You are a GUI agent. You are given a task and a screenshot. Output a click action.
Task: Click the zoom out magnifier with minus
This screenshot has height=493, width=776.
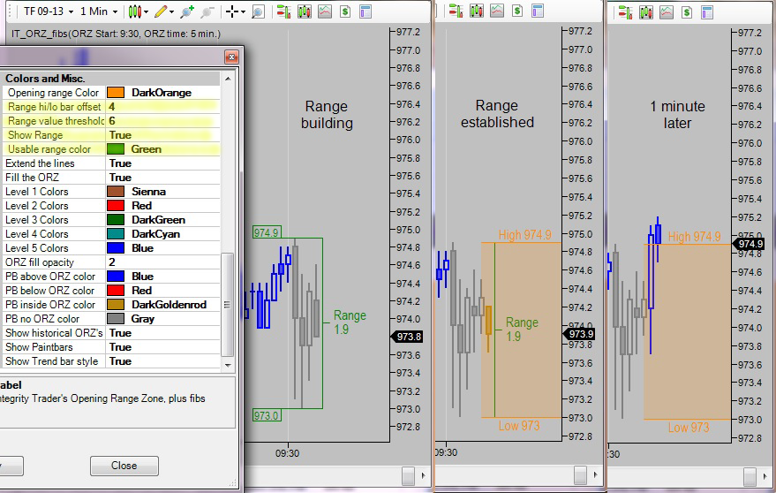(x=207, y=11)
